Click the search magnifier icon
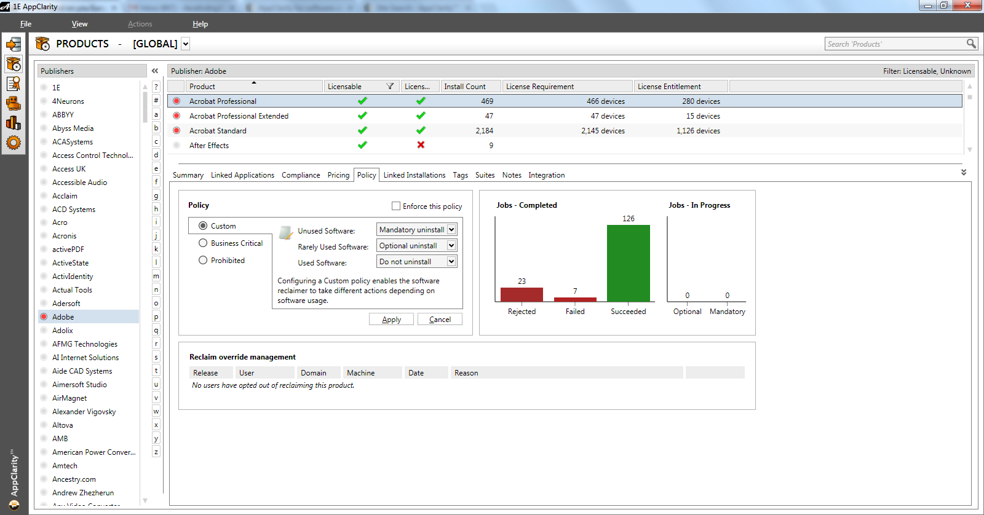Viewport: 984px width, 515px height. (x=971, y=44)
